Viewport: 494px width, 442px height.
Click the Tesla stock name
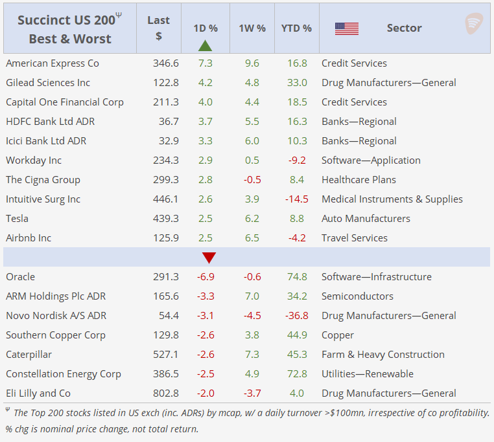(17, 219)
